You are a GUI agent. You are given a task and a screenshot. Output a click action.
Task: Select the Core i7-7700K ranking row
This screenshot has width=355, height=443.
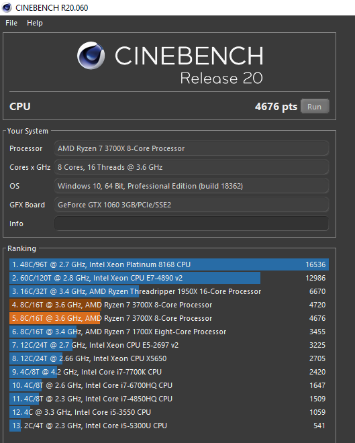(169, 372)
